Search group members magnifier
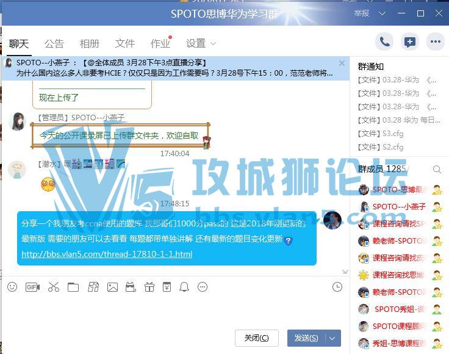Image resolution: width=449 pixels, height=354 pixels. (437, 169)
